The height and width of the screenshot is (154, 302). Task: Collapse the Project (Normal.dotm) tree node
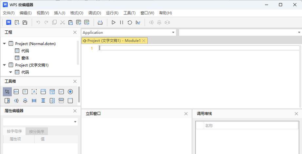click(x=5, y=43)
